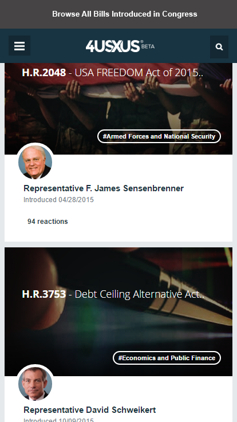Select the Armed Forces and National Security tag

[159, 136]
